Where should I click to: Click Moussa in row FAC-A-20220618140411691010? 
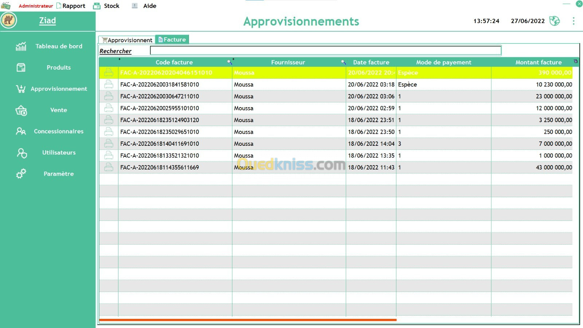click(x=244, y=144)
